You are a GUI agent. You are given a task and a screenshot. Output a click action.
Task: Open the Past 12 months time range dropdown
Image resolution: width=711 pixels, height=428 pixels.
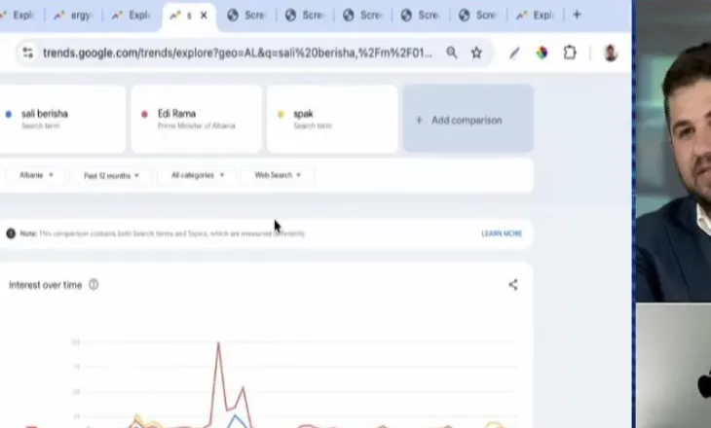[111, 175]
